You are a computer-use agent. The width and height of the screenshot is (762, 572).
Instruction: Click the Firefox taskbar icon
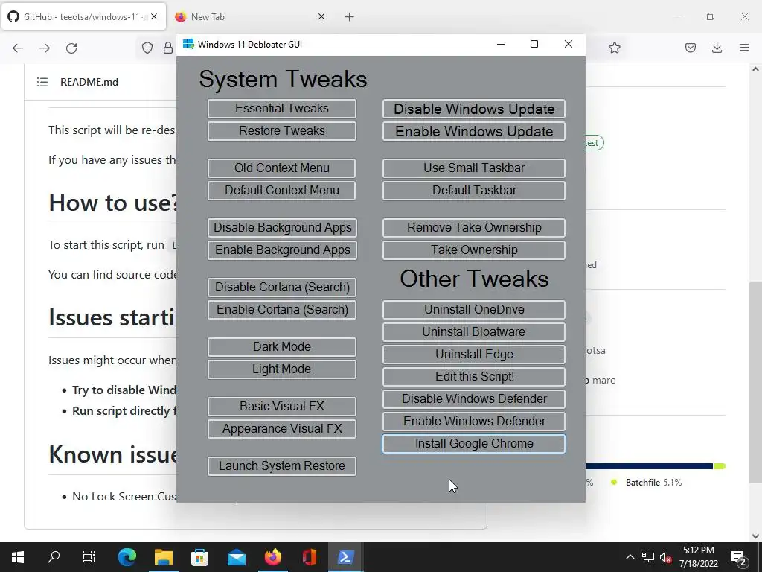click(x=272, y=557)
